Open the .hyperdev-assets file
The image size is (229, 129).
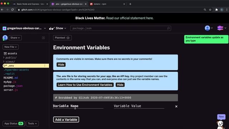click(16, 70)
